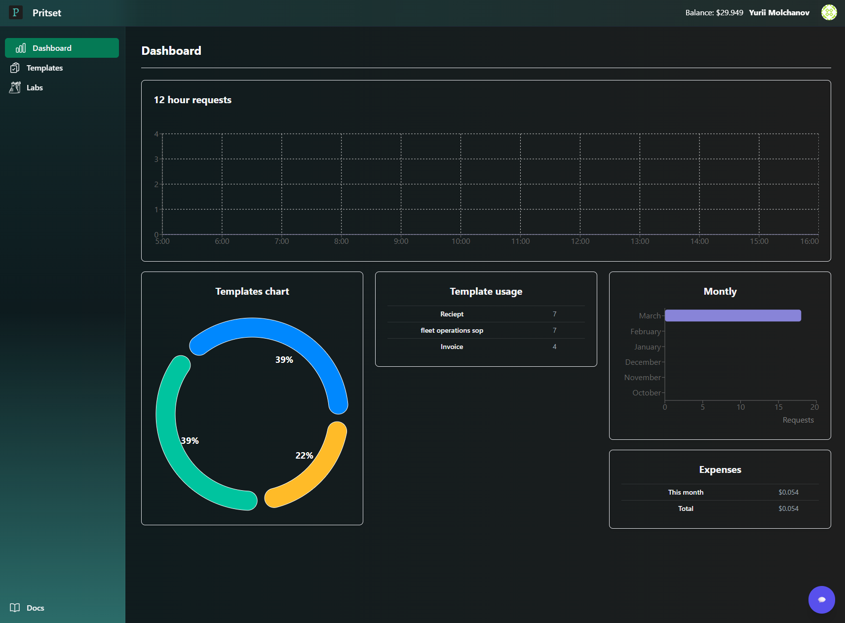Screen dimensions: 845x623
Task: Click the user avatar icon
Action: point(829,13)
